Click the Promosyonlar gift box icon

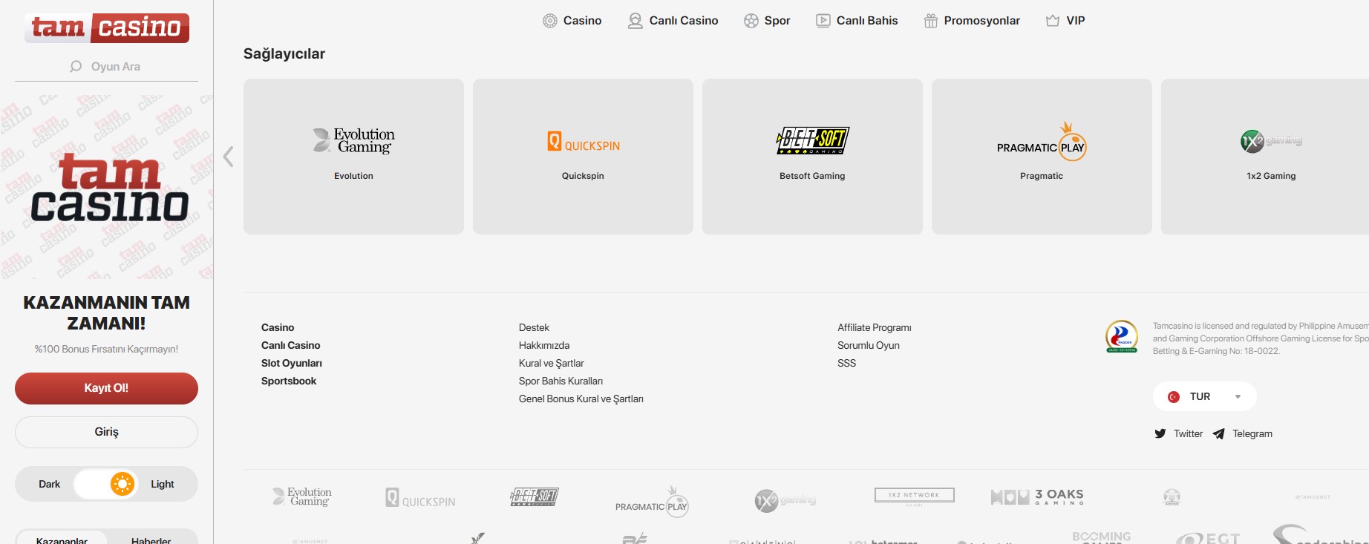931,21
